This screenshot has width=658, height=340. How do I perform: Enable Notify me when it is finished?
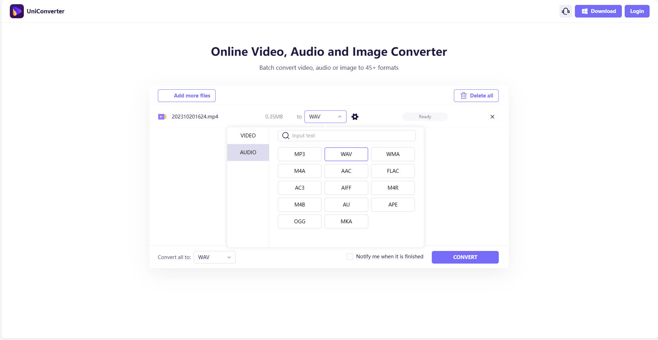(x=350, y=257)
